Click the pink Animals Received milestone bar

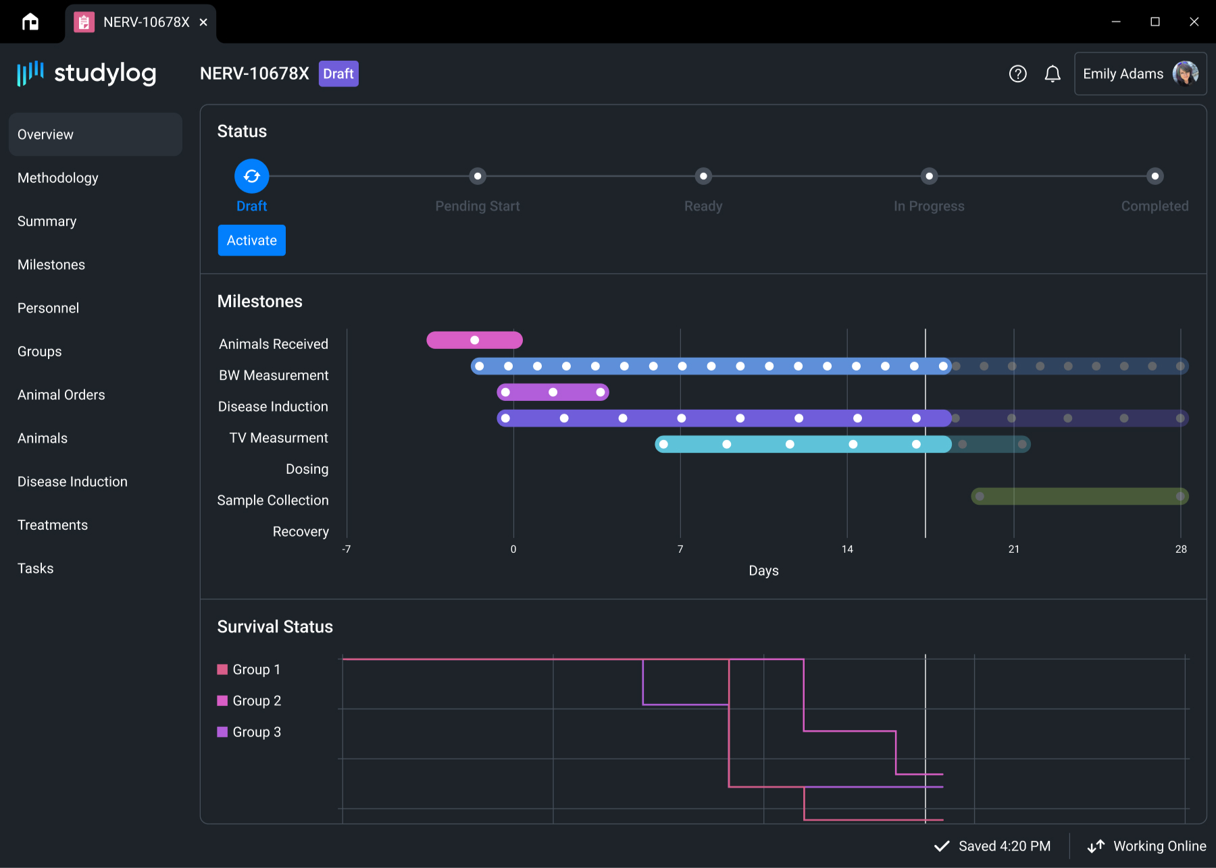474,340
